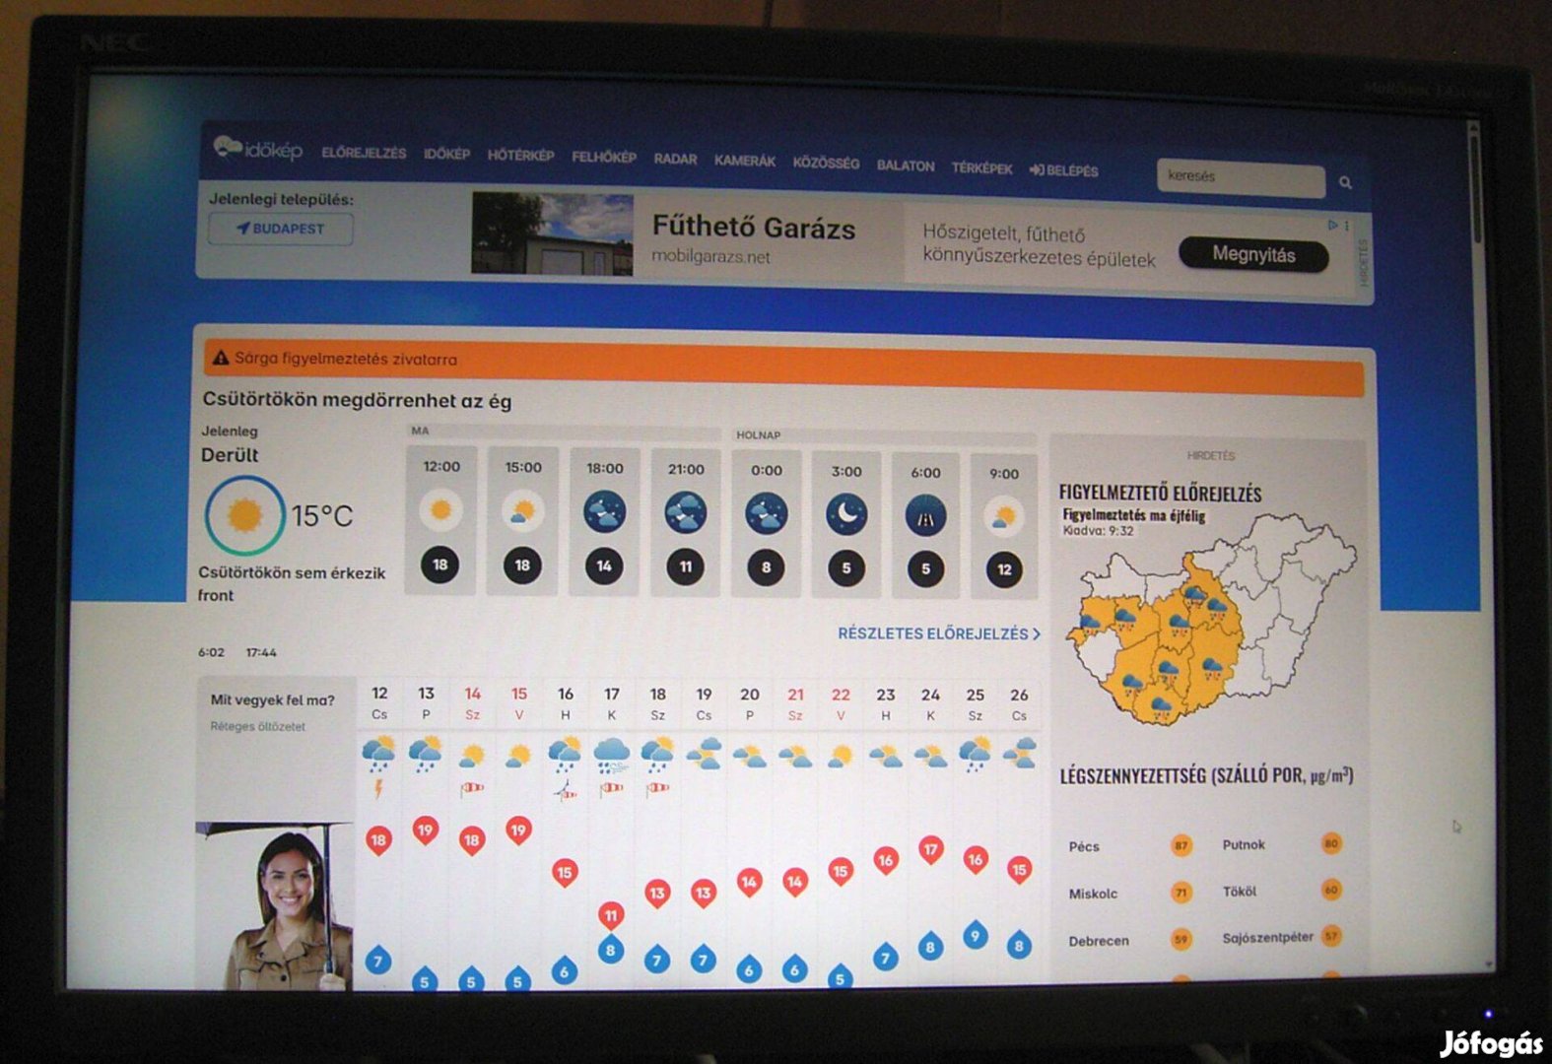Click the warning triangle in orange banner

pyautogui.click(x=221, y=358)
